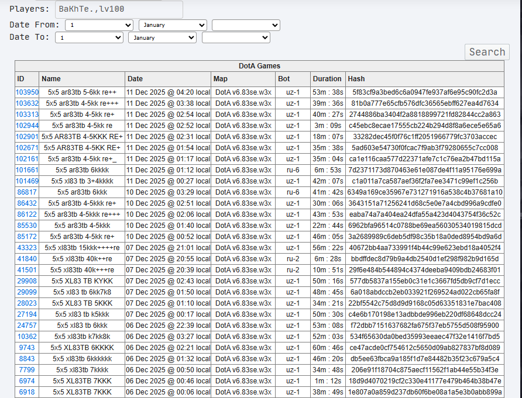
Task: Select name cell '5x5 xl83tb k7kk8k'
Action: (x=82, y=337)
